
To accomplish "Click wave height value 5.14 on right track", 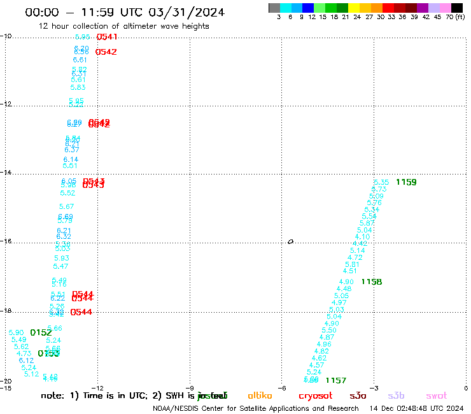I will 358,251.
